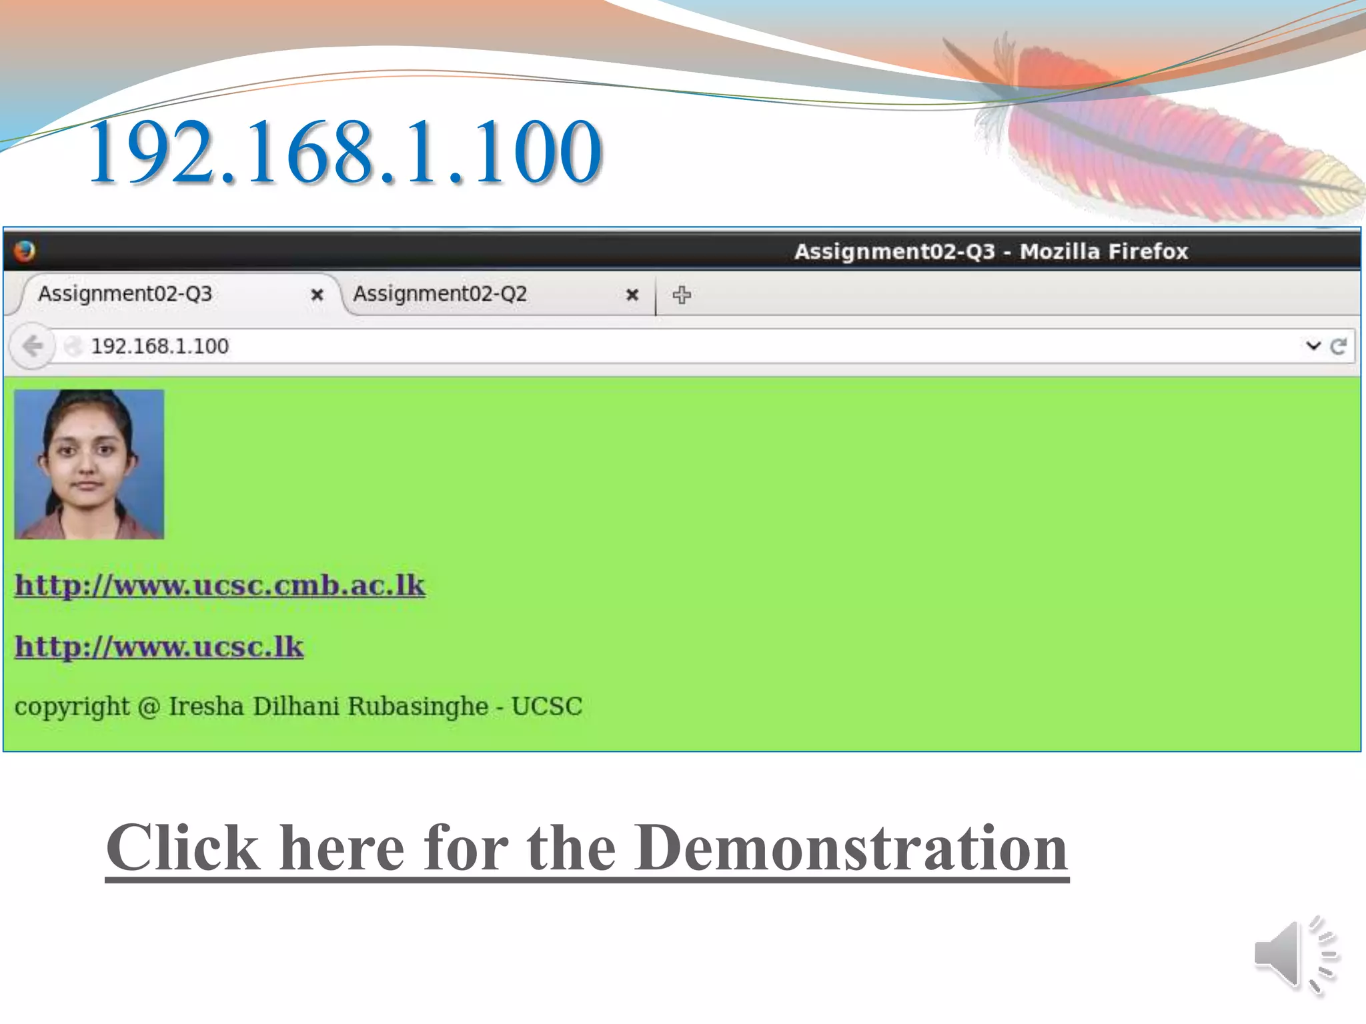
Task: Click the copyright footer text
Action: [298, 706]
